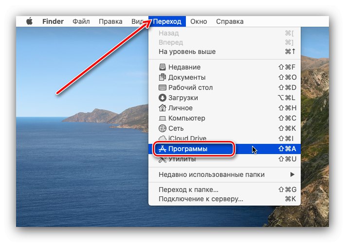Image resolution: width=345 pixels, height=243 pixels.
Task: Click the Recents (Недавние) icon
Action: 163,67
